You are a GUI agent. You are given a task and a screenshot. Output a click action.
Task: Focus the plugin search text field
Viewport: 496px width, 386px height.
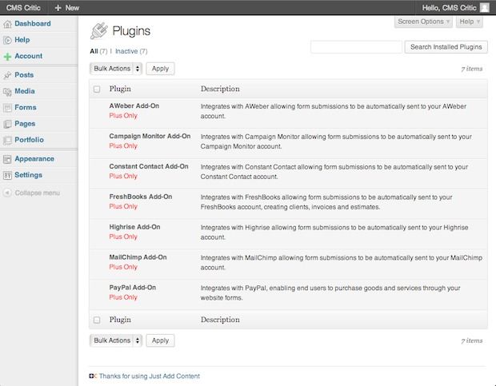(x=356, y=47)
